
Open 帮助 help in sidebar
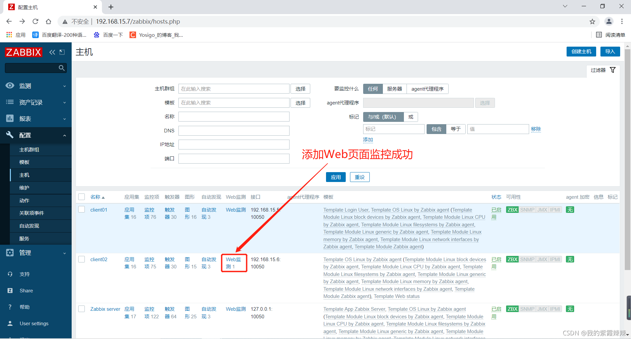[x=24, y=307]
